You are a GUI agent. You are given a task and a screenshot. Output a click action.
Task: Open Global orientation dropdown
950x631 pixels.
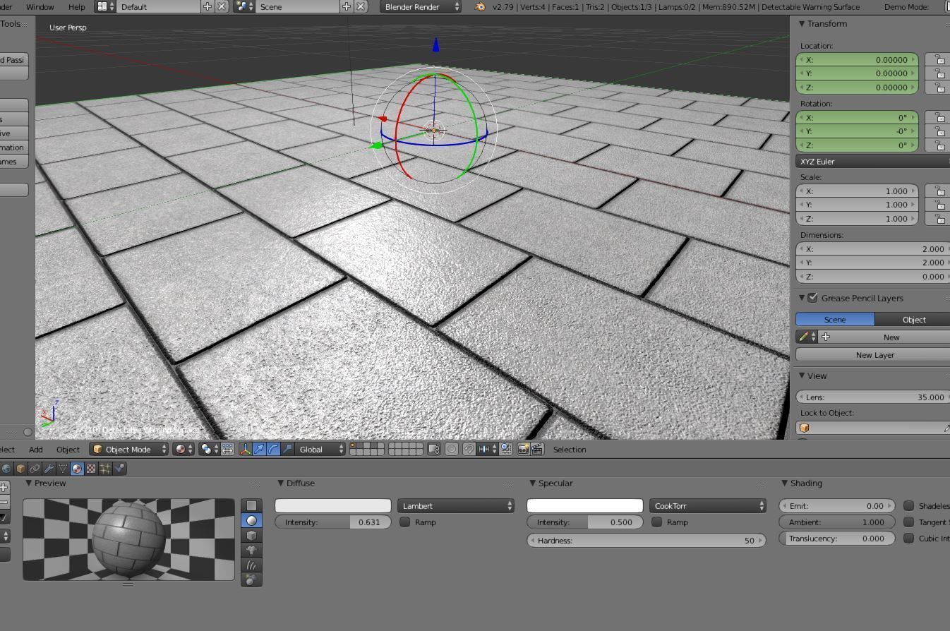pyautogui.click(x=320, y=449)
